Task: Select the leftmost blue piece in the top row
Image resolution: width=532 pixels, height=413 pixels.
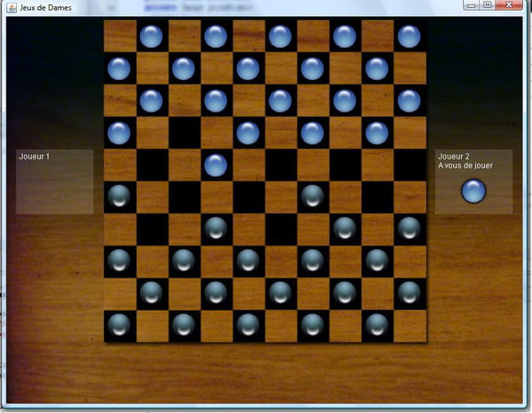Action: tap(152, 36)
